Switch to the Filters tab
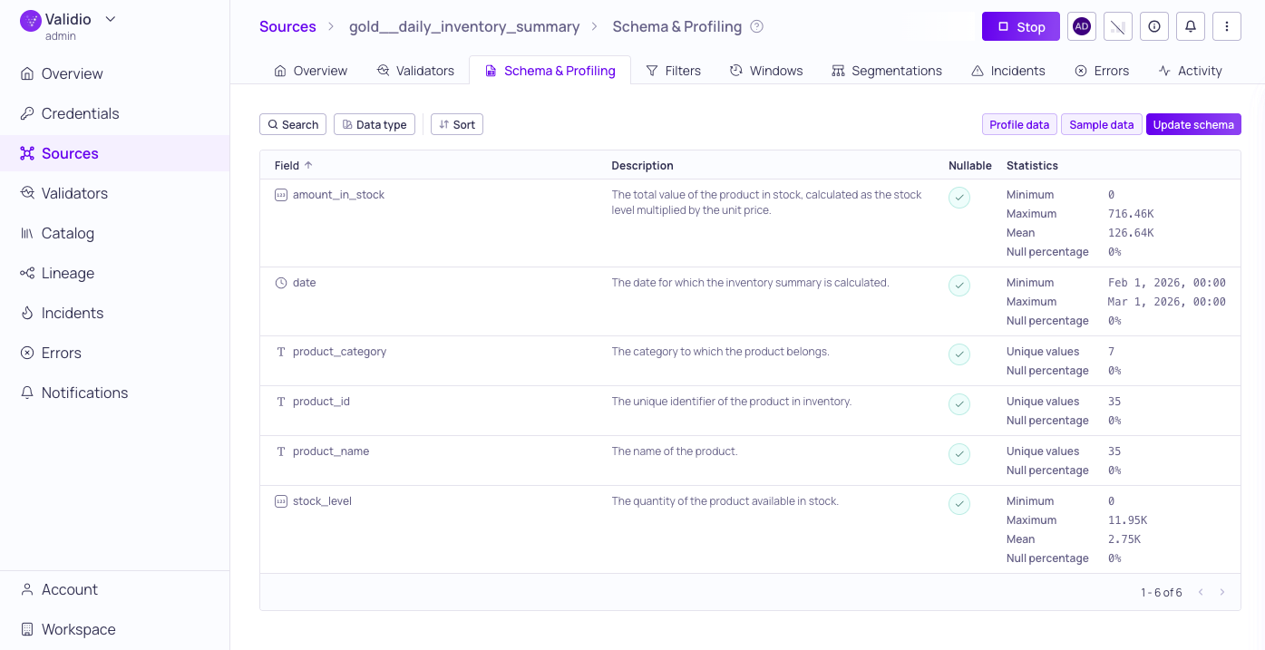Viewport: 1265px width, 650px height. 673,71
